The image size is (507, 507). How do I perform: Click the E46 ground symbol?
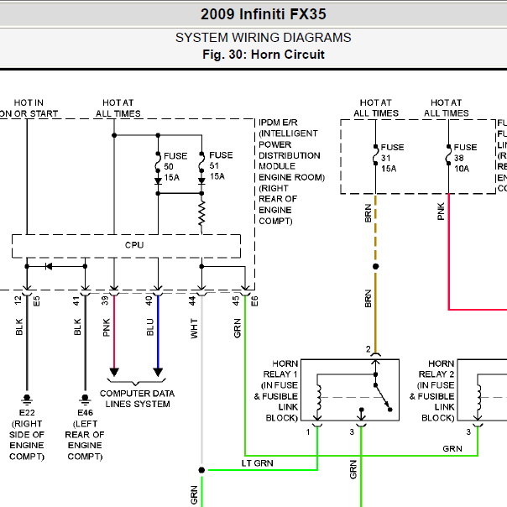tap(85, 400)
